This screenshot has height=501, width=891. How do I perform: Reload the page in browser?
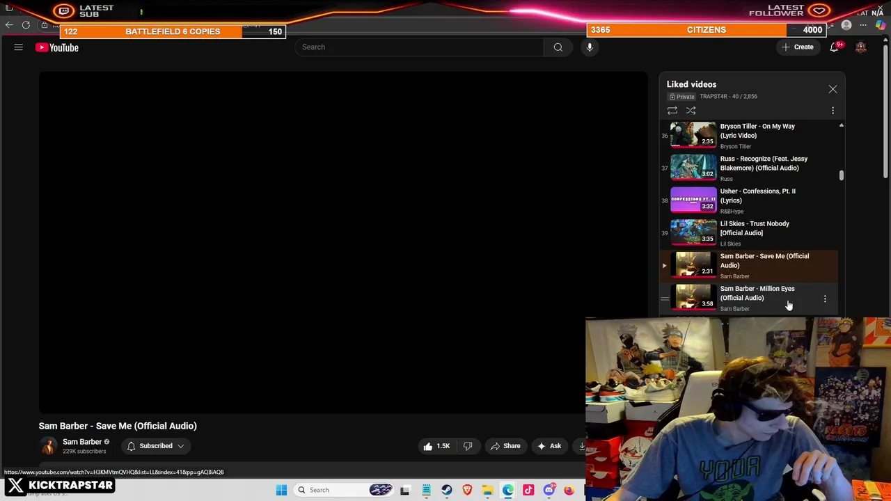pyautogui.click(x=26, y=25)
